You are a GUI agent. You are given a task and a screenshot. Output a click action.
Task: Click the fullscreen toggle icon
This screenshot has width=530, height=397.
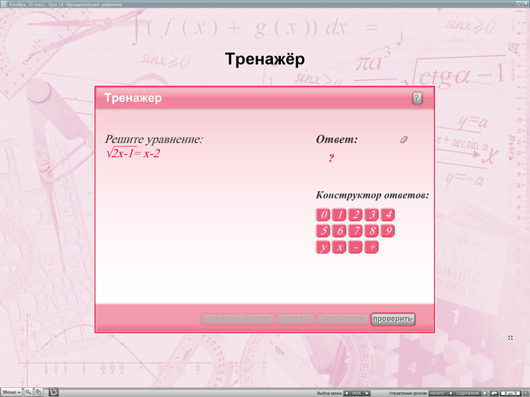point(510,337)
